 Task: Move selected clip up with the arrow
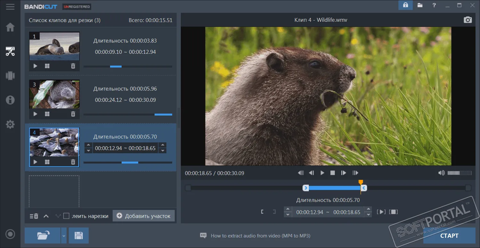click(x=46, y=216)
